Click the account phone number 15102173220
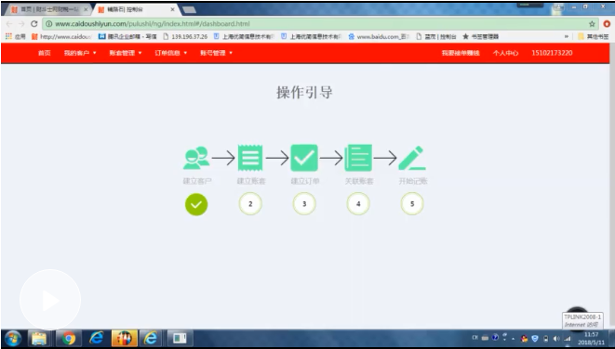615x349 pixels. pos(552,53)
